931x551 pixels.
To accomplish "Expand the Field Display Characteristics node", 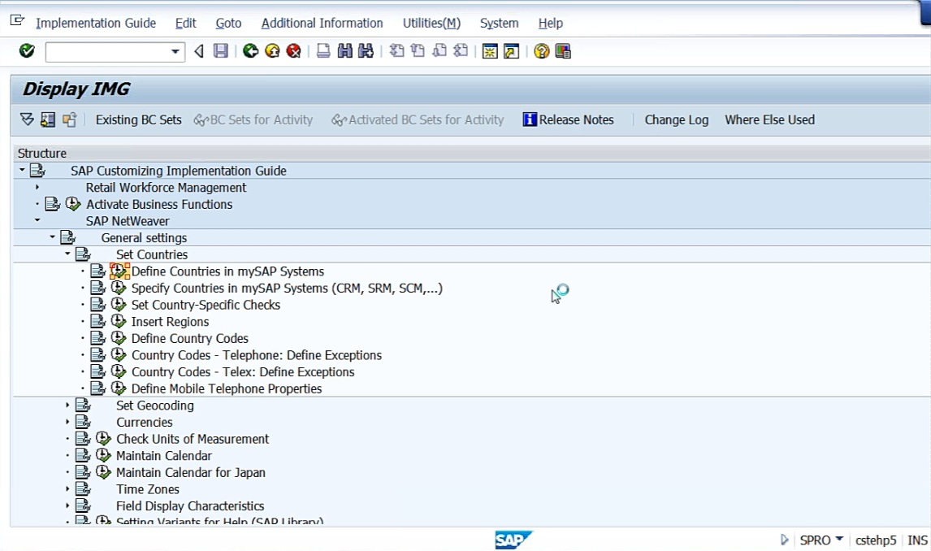I will 67,505.
